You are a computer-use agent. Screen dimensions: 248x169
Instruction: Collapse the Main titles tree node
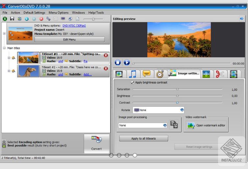coord(4,48)
